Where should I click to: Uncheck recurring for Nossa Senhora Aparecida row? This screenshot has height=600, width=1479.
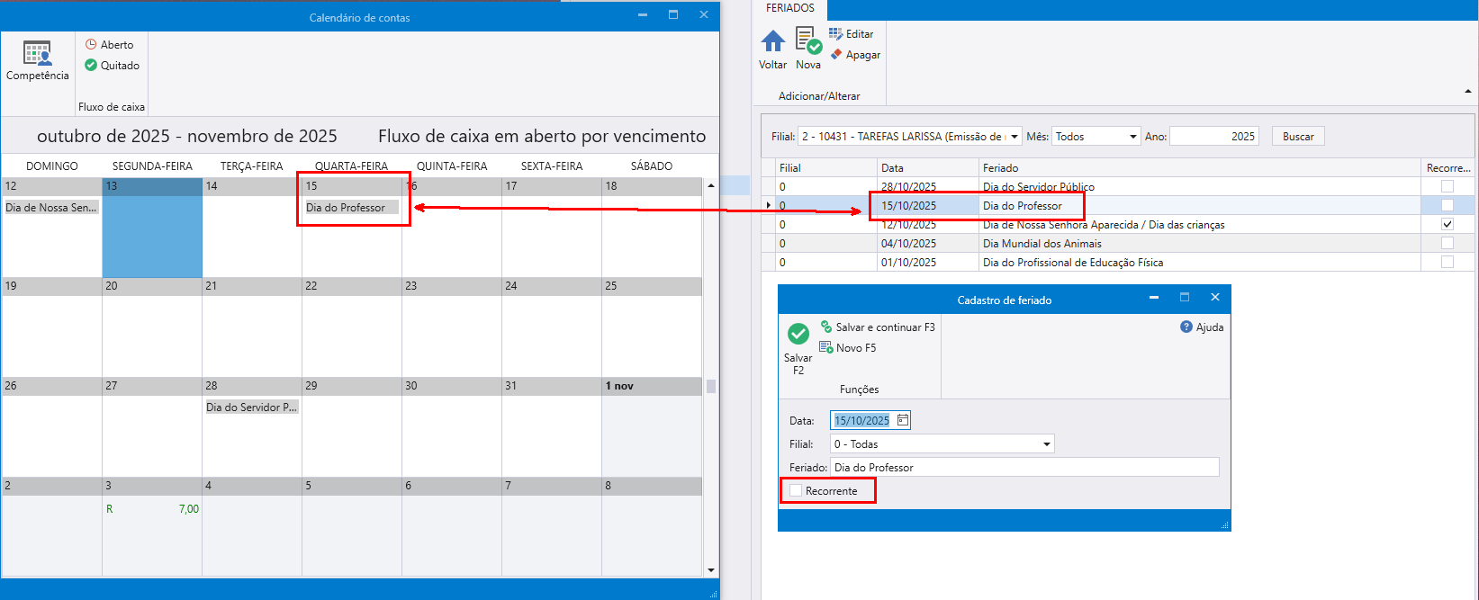pos(1447,225)
